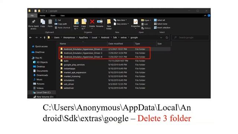Open Desktop in navigation pane
The width and height of the screenshot is (238, 134).
39,67
